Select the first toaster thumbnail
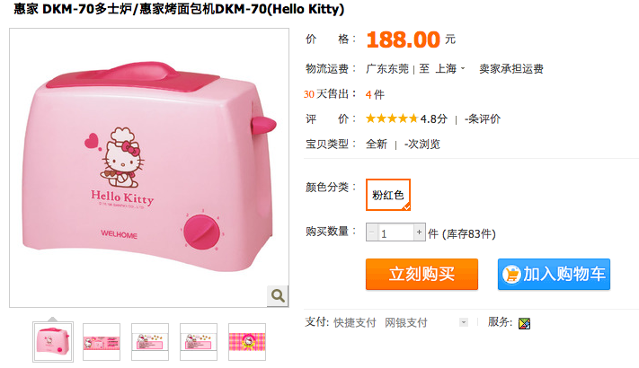 53,342
